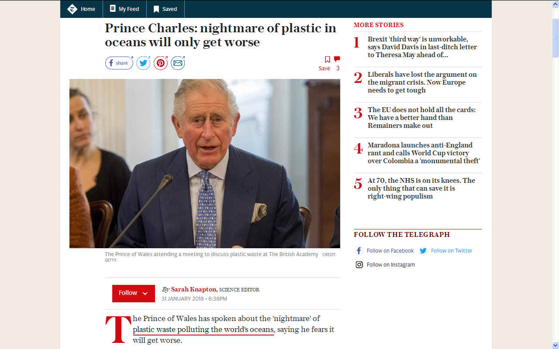Share the article on Facebook
The image size is (559, 349).
(x=119, y=63)
